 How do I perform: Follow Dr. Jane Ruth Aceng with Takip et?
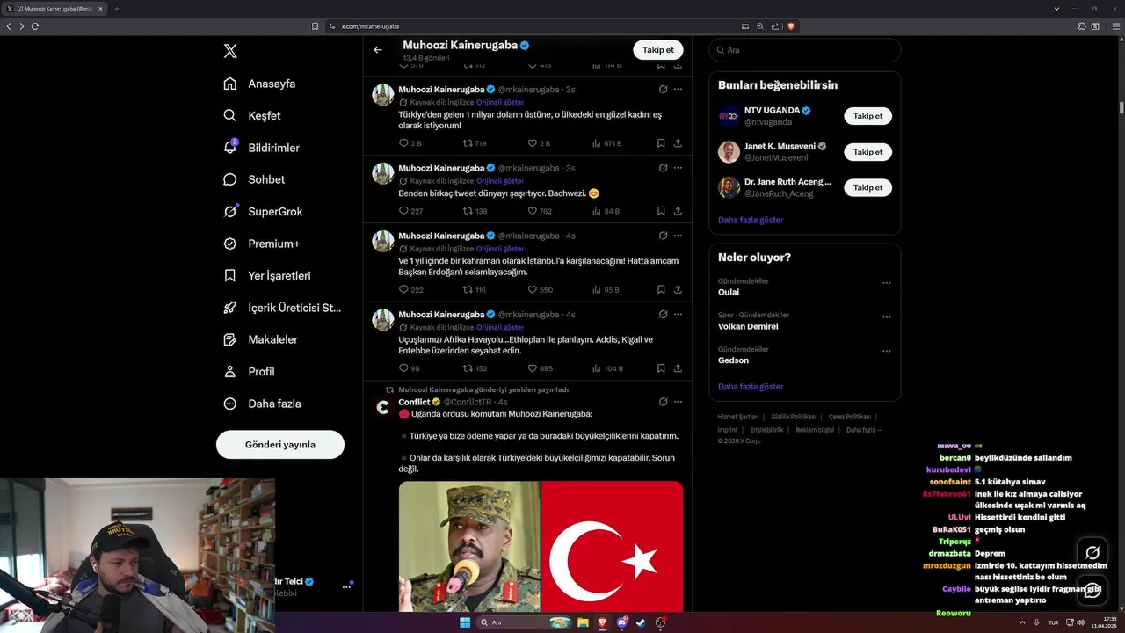(x=867, y=187)
